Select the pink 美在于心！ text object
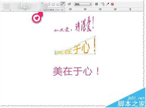146x108 pixels. [76, 71]
